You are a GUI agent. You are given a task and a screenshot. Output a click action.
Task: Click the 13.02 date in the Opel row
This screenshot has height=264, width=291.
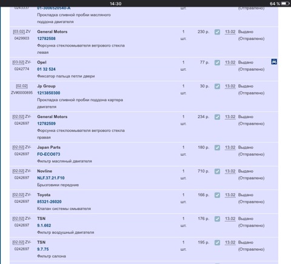tap(230, 62)
